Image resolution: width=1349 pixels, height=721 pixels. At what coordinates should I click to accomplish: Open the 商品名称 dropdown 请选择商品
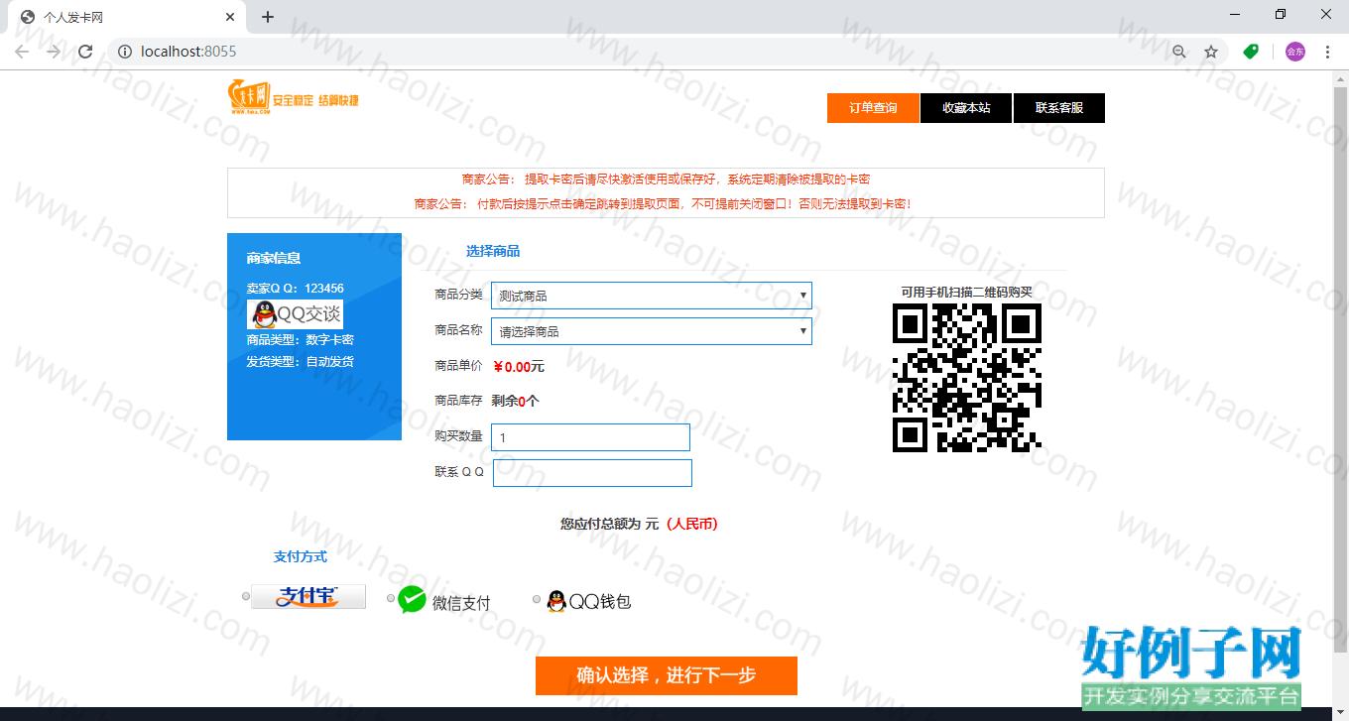(x=652, y=331)
